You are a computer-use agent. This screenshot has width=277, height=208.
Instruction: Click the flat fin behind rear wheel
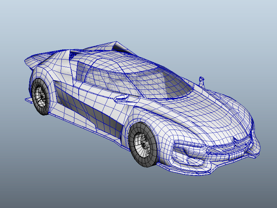[28, 100]
